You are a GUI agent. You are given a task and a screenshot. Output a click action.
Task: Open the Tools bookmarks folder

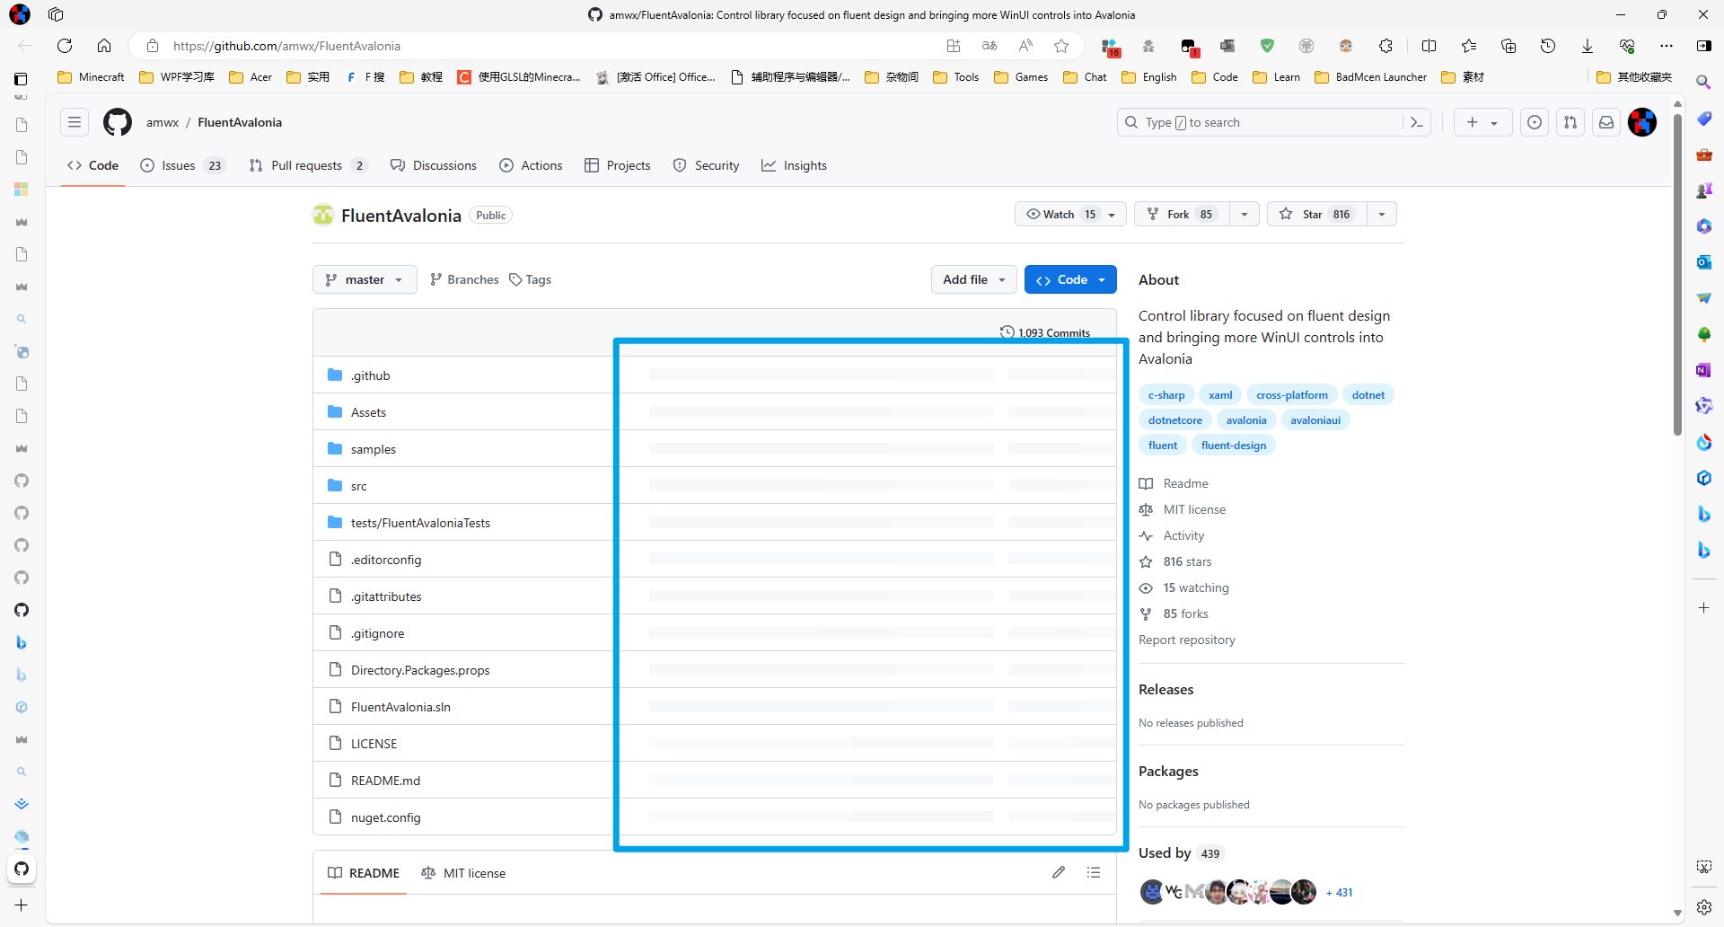[x=955, y=77]
